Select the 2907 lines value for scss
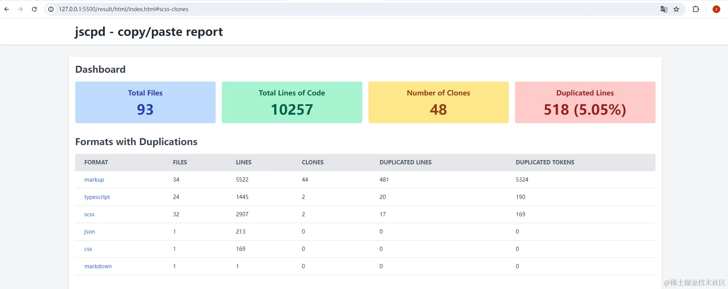The width and height of the screenshot is (728, 289). (x=242, y=214)
